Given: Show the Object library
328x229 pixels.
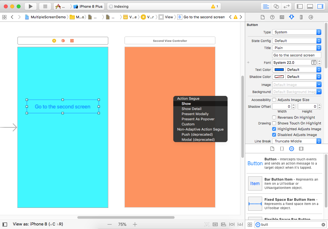Looking at the screenshot, I should point(291,149).
